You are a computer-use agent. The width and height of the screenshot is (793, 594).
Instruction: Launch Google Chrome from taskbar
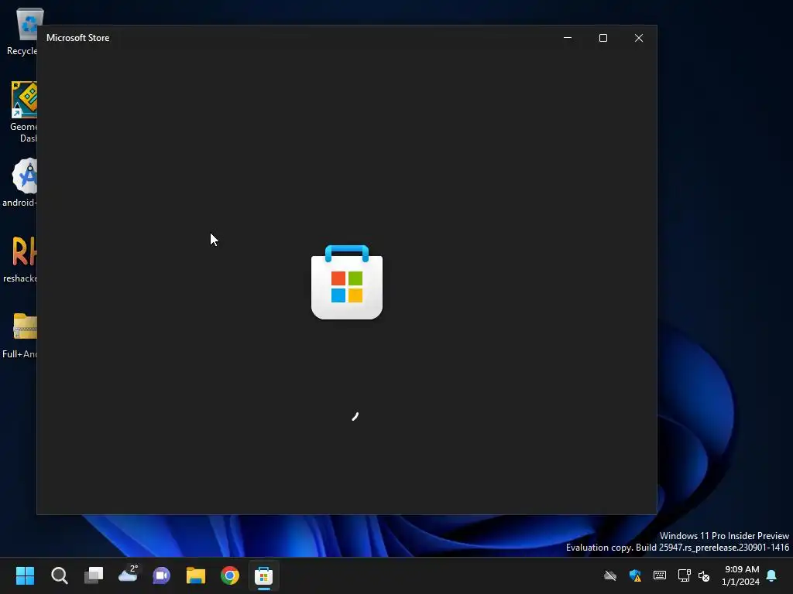point(229,575)
